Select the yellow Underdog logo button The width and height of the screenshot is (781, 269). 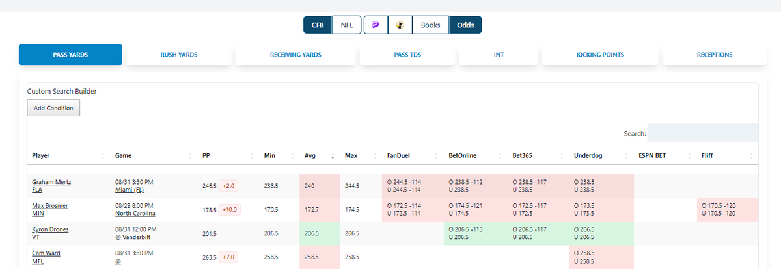400,25
